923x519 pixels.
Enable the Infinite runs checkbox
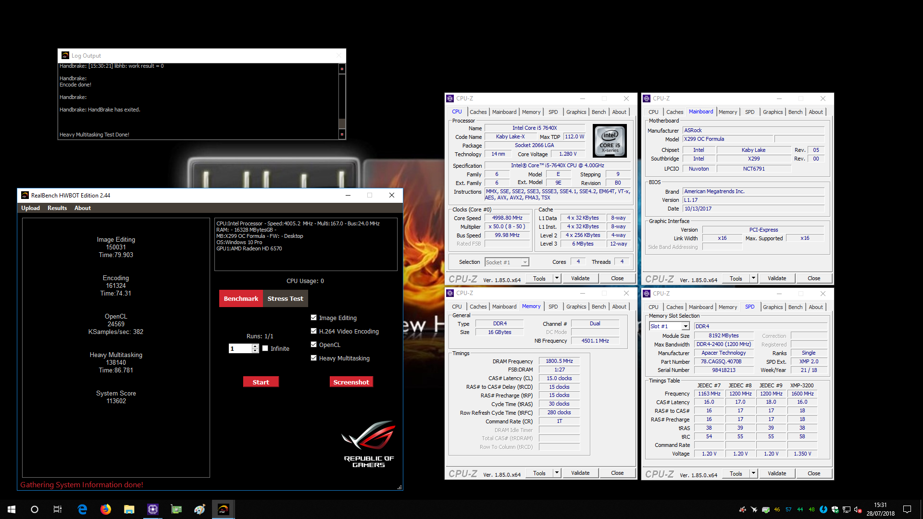(x=265, y=348)
